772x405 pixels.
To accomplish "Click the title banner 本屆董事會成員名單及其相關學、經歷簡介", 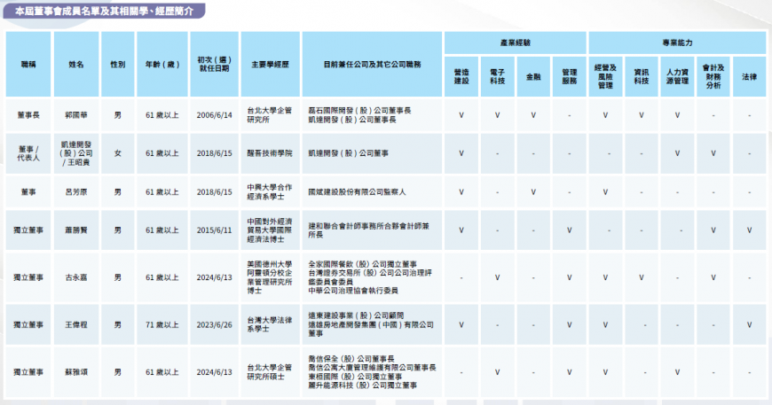I will [104, 11].
